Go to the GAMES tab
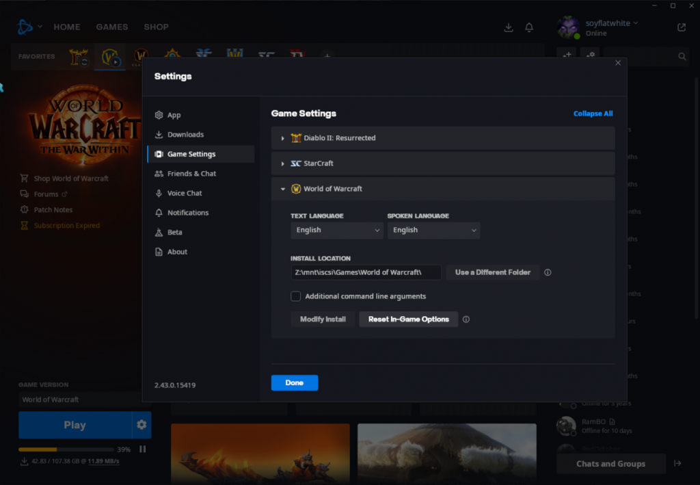 [x=112, y=27]
